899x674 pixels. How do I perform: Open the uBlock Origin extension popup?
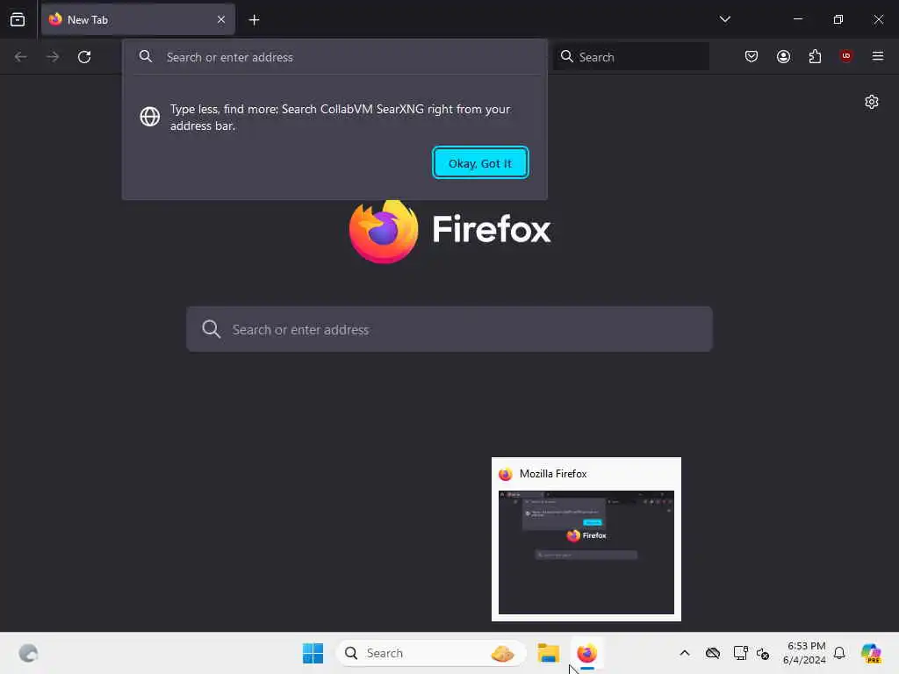point(845,56)
